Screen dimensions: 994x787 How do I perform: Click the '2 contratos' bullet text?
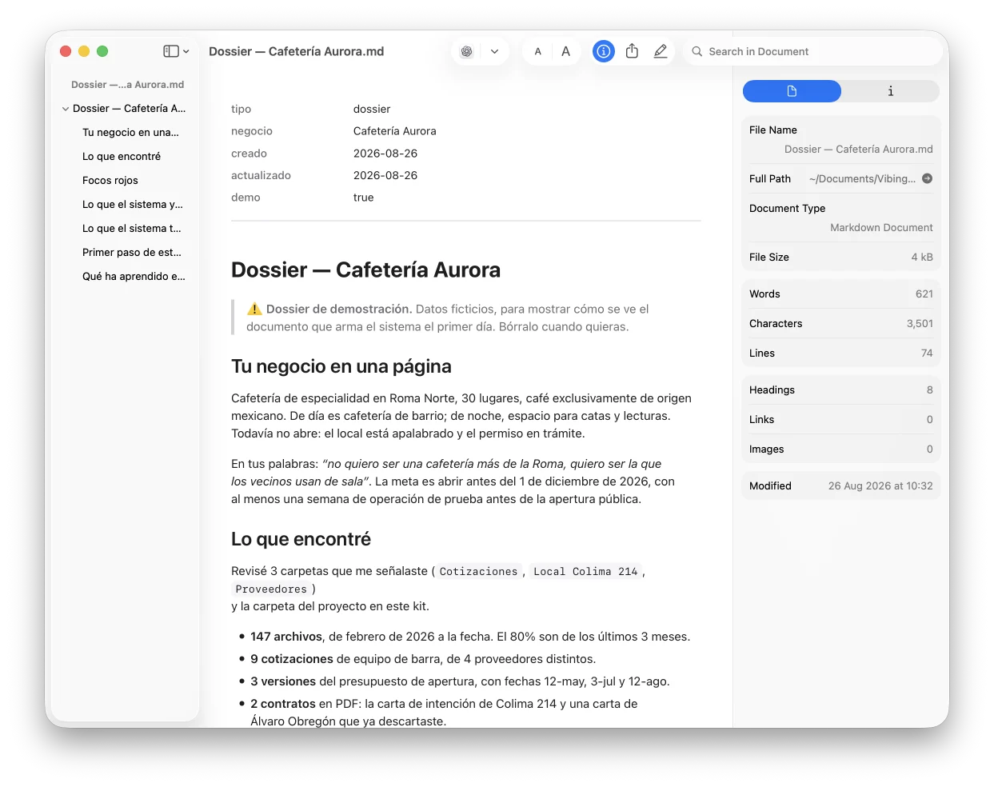pyautogui.click(x=283, y=704)
